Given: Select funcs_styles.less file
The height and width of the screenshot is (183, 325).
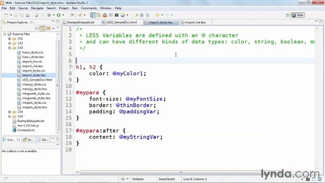Looking at the screenshot, I should (x=33, y=57).
